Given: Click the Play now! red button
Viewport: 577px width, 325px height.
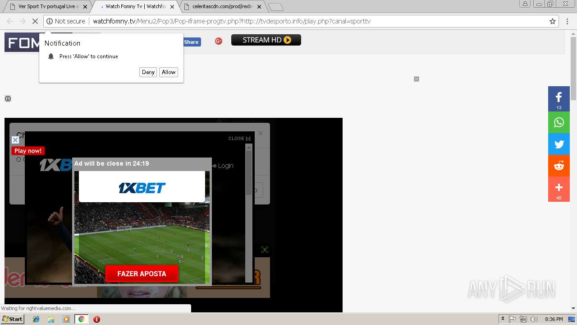Looking at the screenshot, I should [x=28, y=151].
